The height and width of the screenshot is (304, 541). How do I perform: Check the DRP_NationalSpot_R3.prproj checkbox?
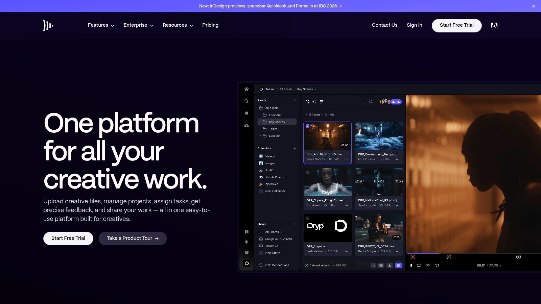pyautogui.click(x=359, y=172)
